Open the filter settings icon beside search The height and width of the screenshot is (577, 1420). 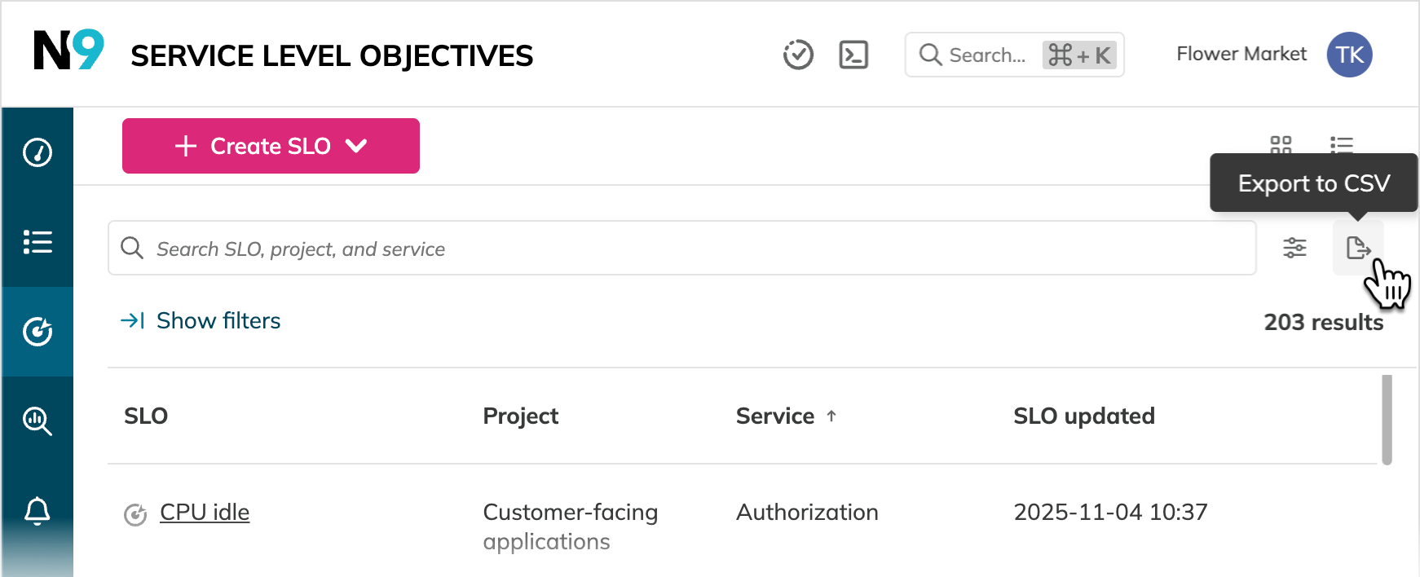click(x=1295, y=247)
